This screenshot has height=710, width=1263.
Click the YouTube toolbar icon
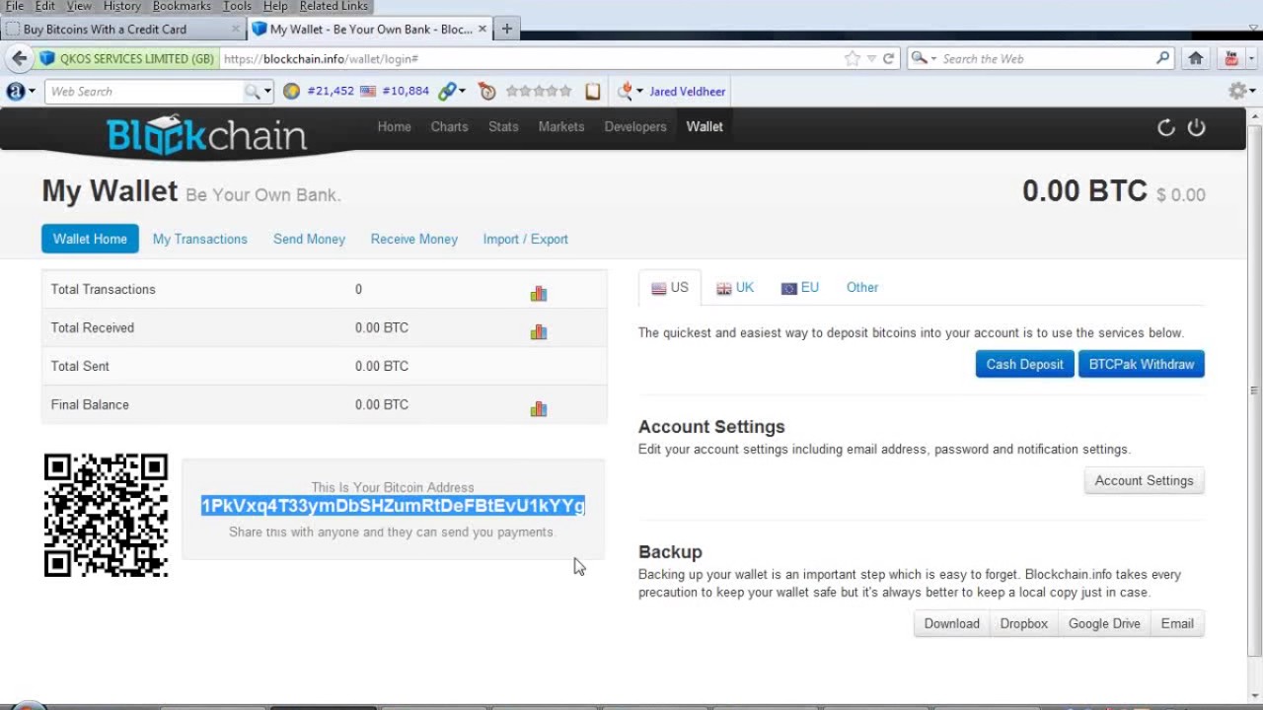(1231, 58)
